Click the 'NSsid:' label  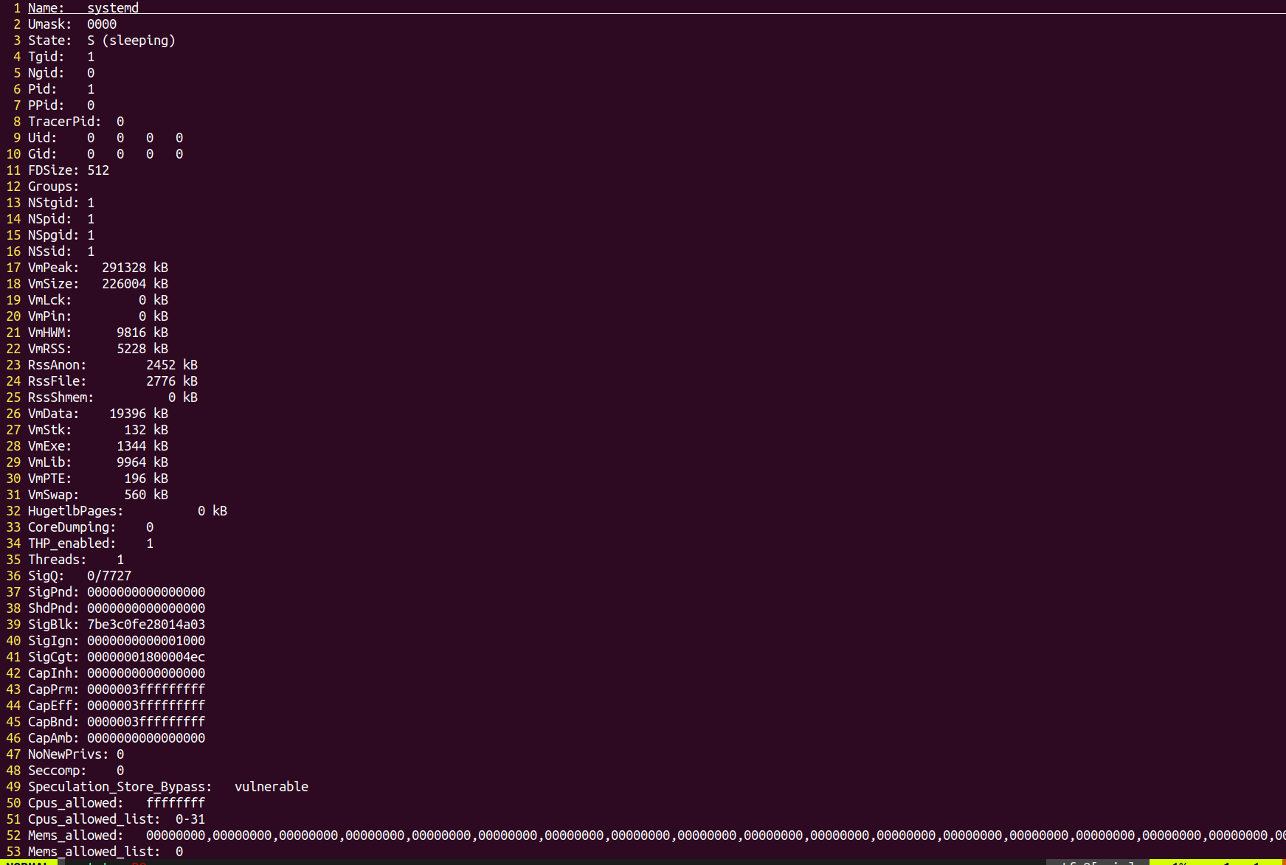[x=50, y=251]
